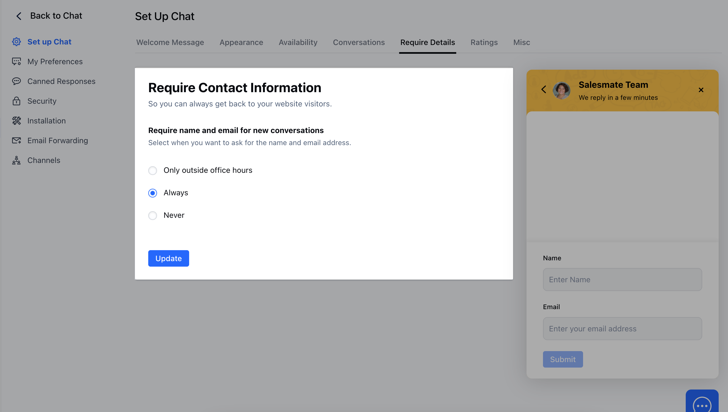Click the Enter Name input field
This screenshot has height=412, width=728.
[x=622, y=280]
